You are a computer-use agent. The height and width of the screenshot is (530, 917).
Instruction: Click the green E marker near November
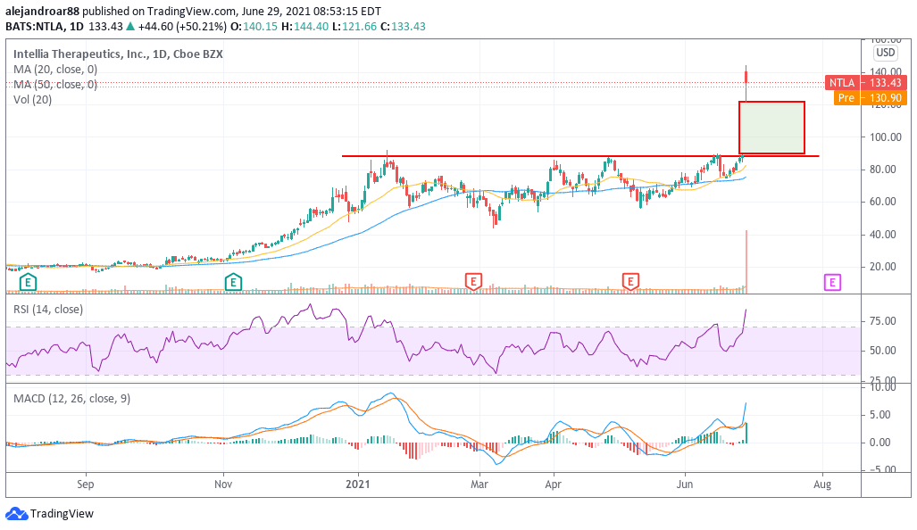point(233,282)
